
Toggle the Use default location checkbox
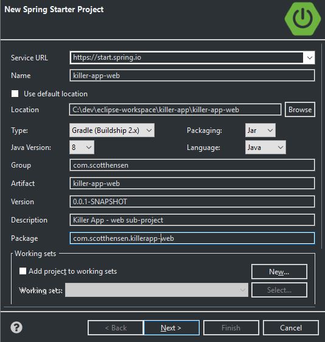[15, 94]
